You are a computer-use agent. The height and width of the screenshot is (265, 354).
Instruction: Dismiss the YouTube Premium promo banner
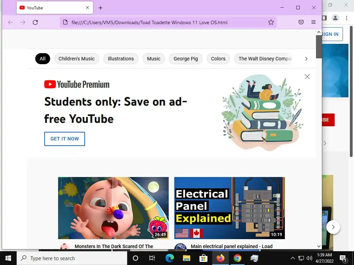pos(307,77)
